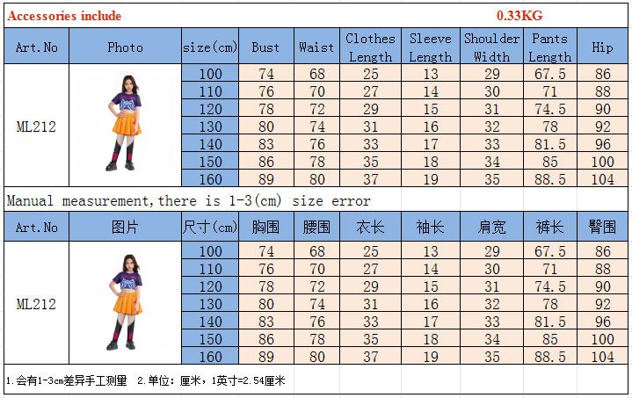The height and width of the screenshot is (398, 632).
Task: Click the '臀围' column header
Action: click(x=602, y=228)
